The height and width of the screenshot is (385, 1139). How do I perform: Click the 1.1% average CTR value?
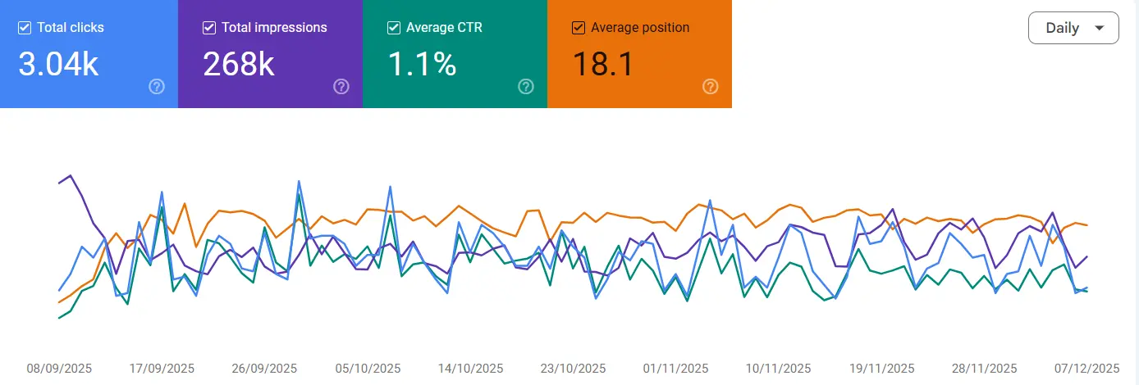(x=421, y=64)
